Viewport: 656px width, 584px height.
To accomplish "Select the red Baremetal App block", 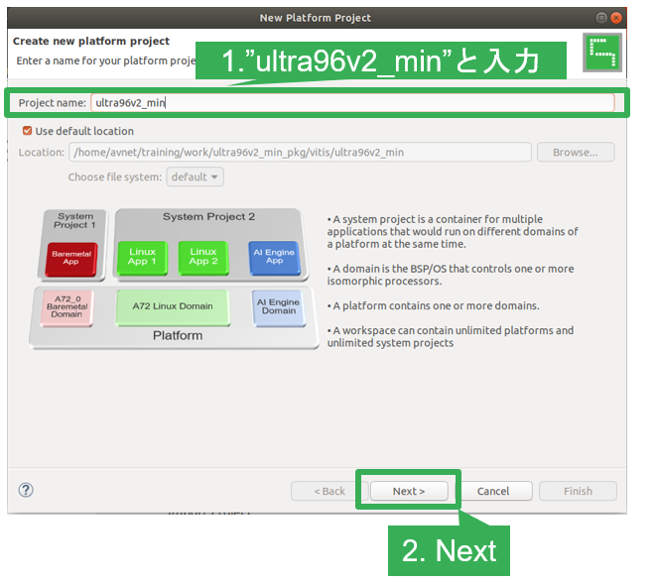I will tap(70, 257).
